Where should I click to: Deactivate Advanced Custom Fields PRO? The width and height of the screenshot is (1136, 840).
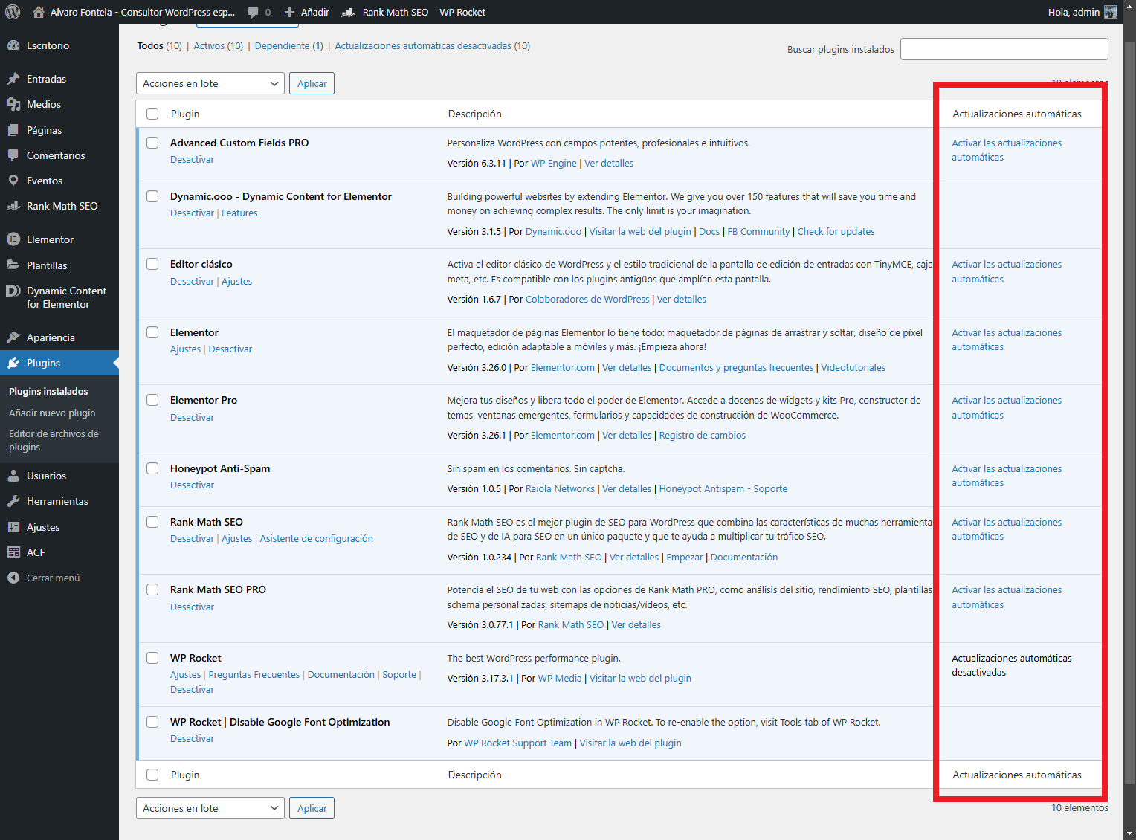[x=192, y=160]
